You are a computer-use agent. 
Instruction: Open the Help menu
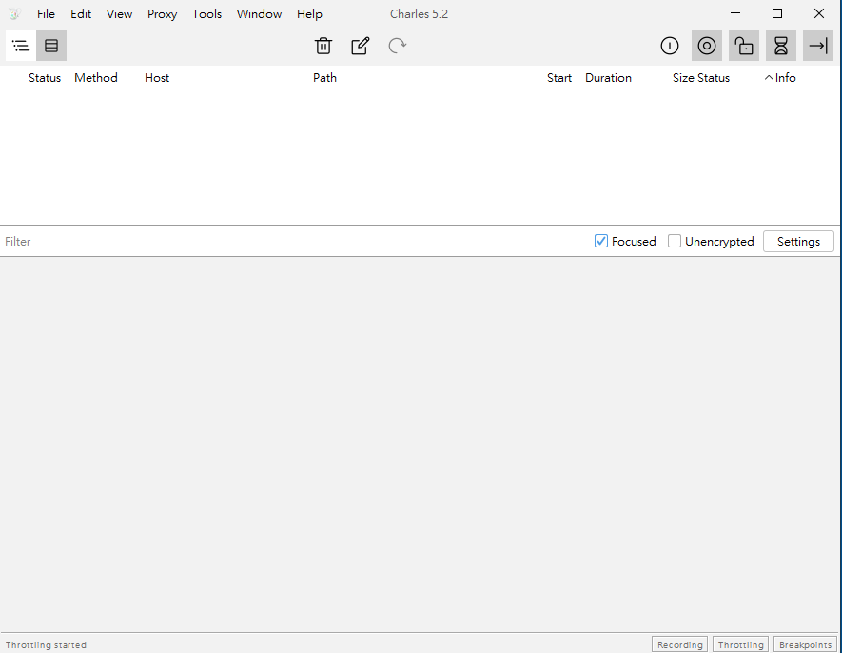(x=309, y=14)
